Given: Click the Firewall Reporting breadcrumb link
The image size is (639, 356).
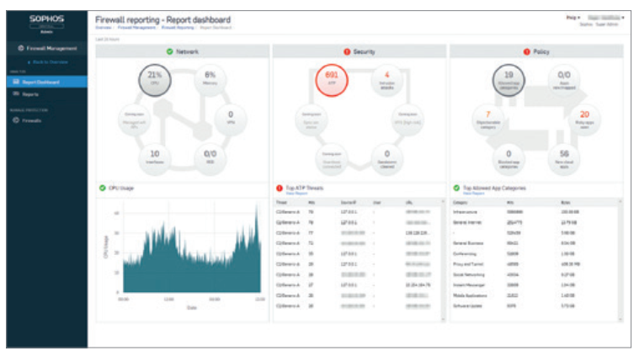Looking at the screenshot, I should (x=178, y=28).
